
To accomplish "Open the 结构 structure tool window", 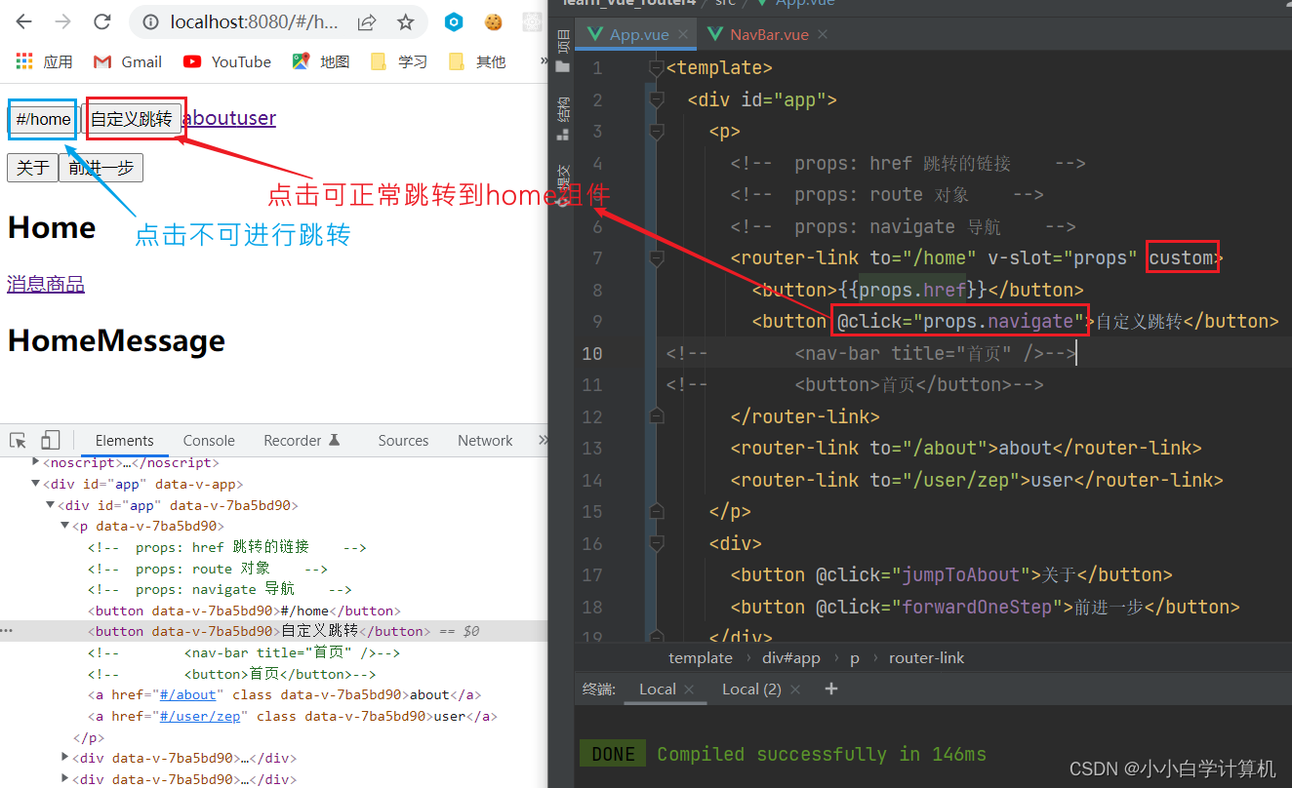I will coord(562,121).
